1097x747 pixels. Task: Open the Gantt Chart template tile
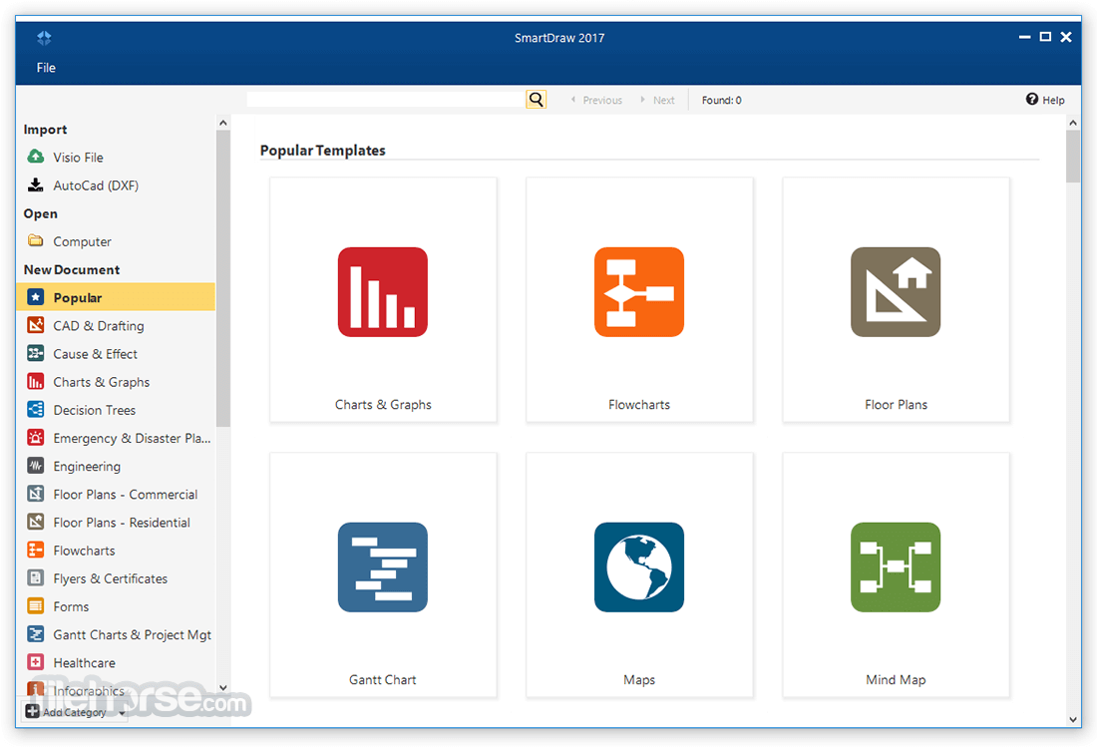[x=383, y=574]
